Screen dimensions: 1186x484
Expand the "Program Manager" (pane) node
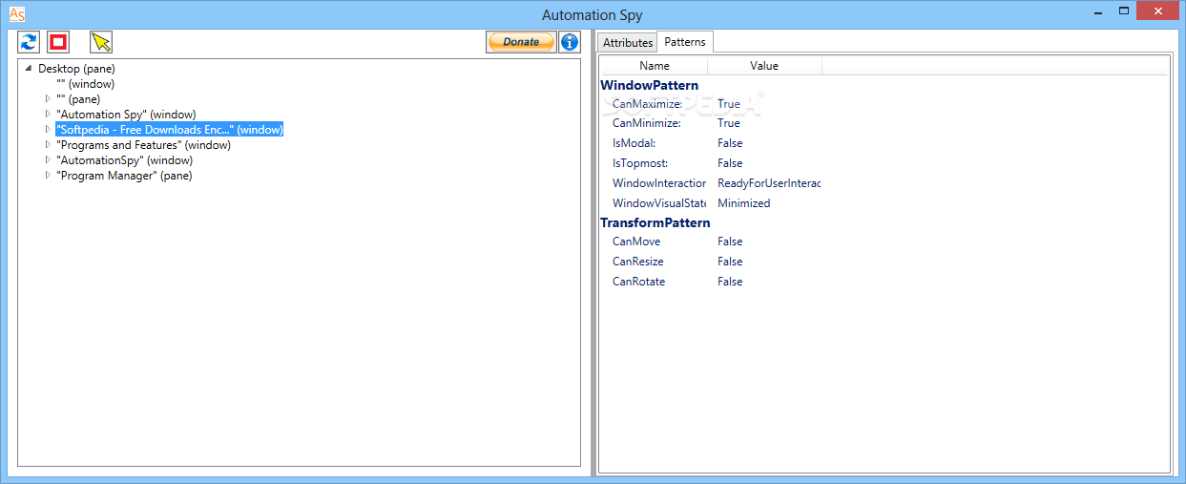click(x=48, y=176)
